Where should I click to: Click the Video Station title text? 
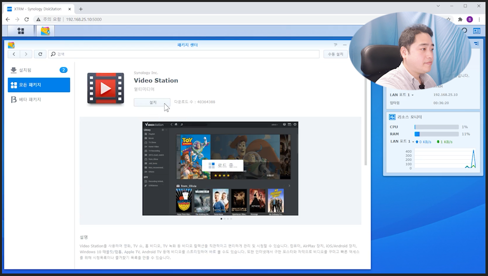pos(156,81)
